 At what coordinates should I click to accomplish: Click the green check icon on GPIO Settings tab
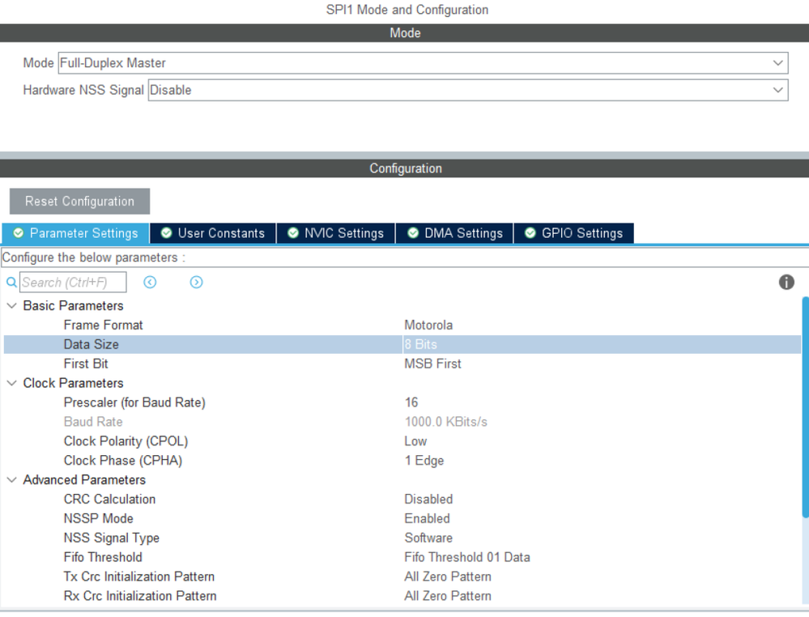coord(530,233)
